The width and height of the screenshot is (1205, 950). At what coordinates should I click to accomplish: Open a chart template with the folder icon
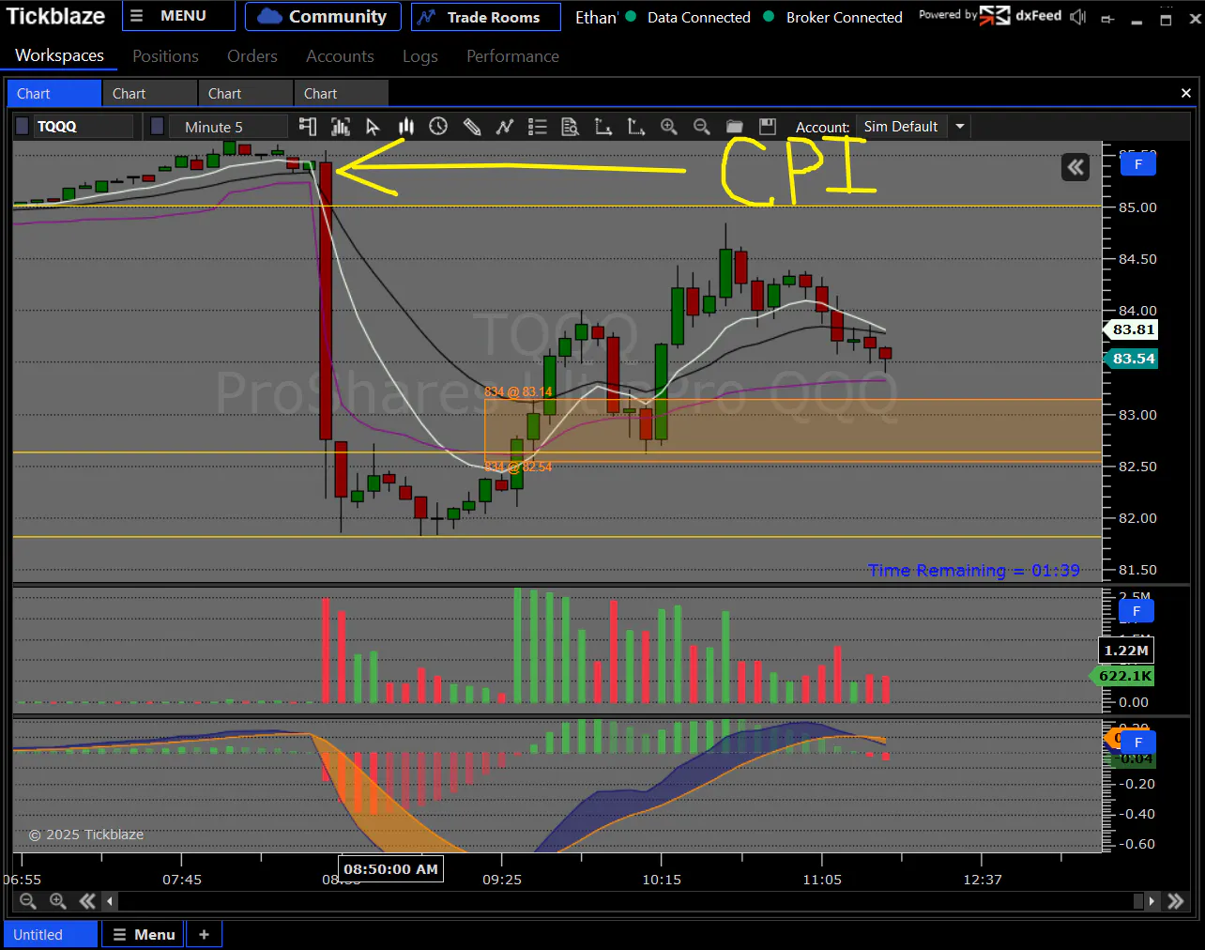734,126
